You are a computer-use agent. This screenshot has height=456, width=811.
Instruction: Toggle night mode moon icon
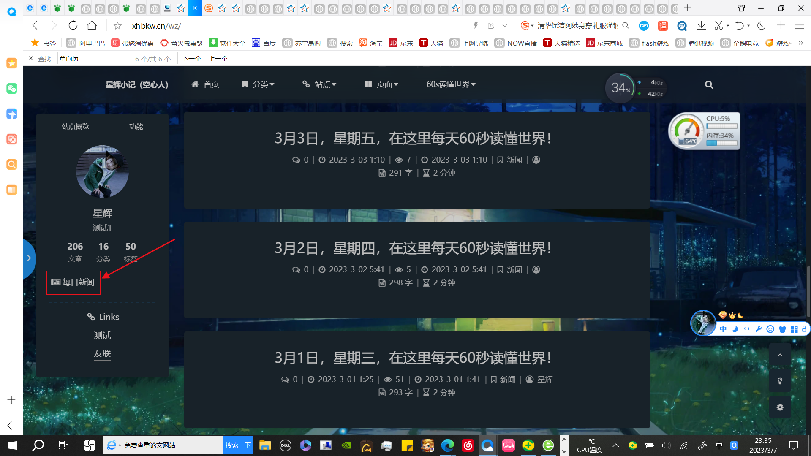(762, 25)
